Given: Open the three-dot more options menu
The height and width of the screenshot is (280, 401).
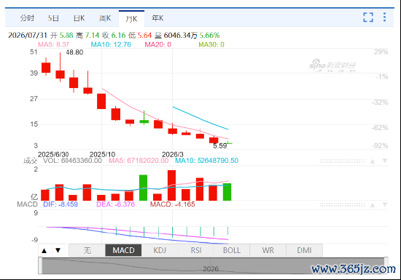Looking at the screenshot, I should [384, 17].
